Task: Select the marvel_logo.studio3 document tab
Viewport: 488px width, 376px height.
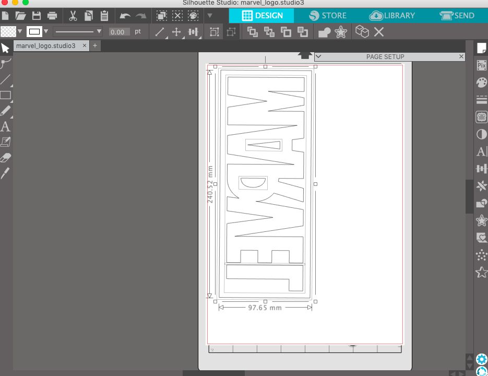Action: 46,46
